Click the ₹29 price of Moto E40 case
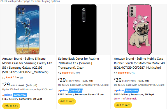The height and width of the screenshot is (109, 167). [118, 80]
